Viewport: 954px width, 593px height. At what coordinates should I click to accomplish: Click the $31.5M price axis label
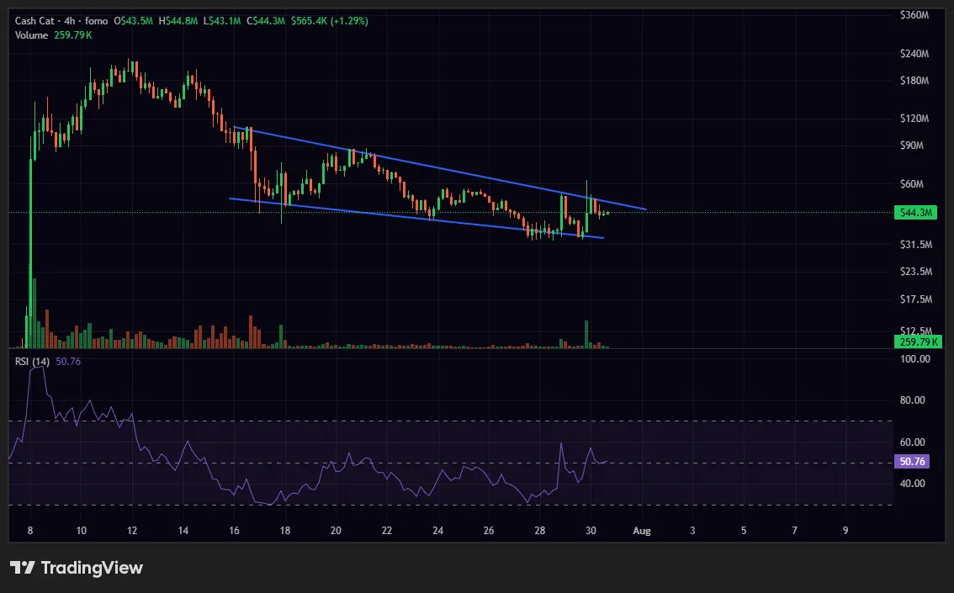(x=915, y=245)
